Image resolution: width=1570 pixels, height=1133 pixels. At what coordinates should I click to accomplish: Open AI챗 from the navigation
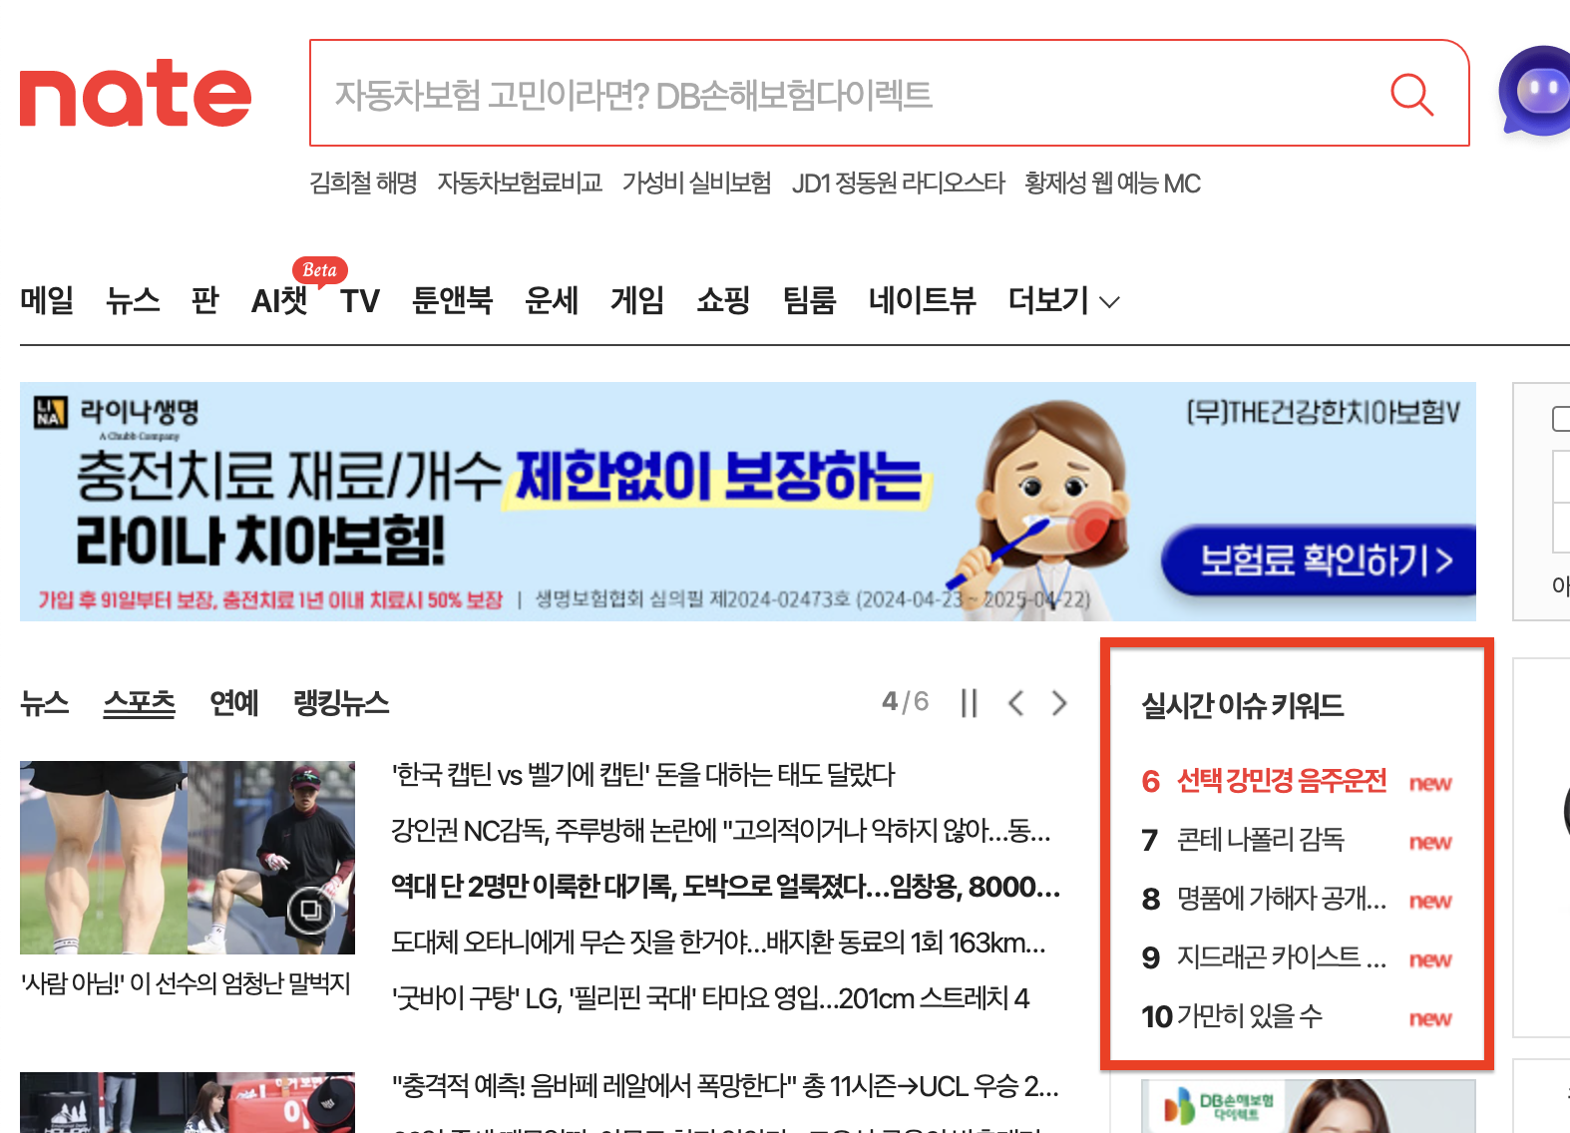[279, 300]
